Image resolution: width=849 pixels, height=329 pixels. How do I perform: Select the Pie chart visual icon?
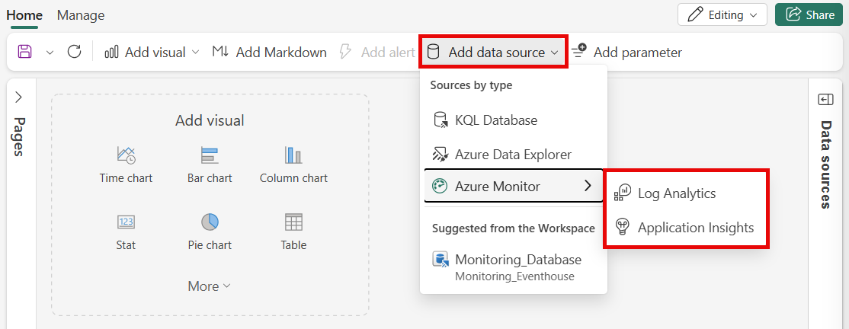click(210, 222)
